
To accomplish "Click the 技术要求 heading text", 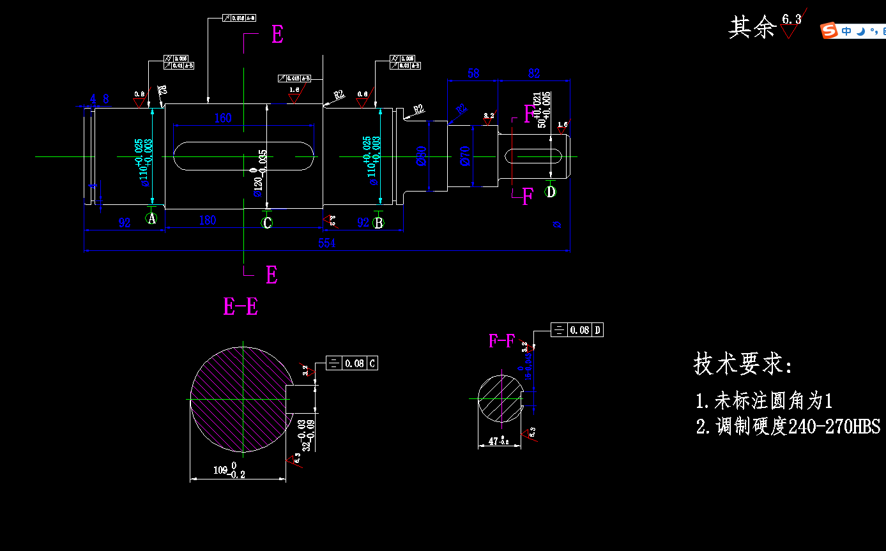I will [x=743, y=364].
